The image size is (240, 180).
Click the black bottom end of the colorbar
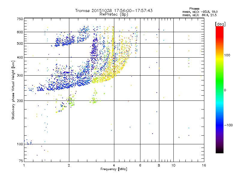point(220,151)
